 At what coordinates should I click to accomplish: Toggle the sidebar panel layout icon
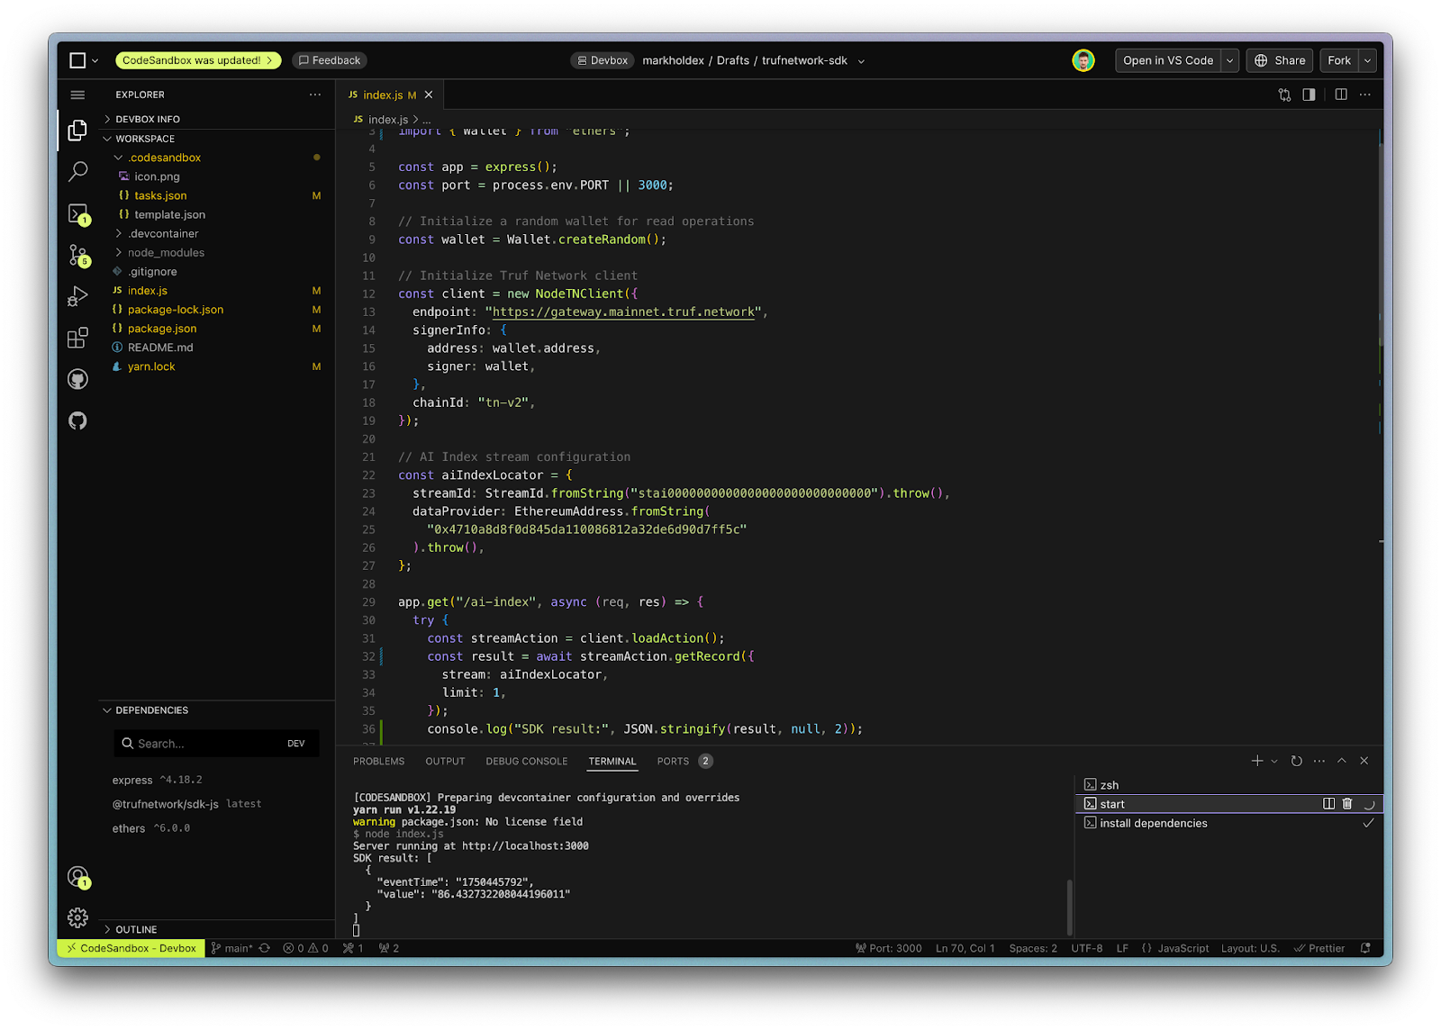click(x=1309, y=95)
